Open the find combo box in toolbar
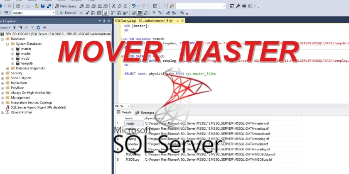The width and height of the screenshot is (349, 174). coord(201,6)
